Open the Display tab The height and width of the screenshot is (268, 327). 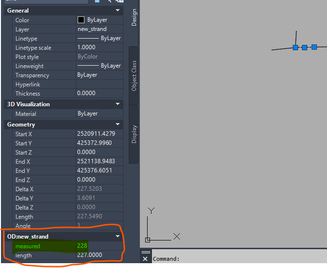pos(134,134)
